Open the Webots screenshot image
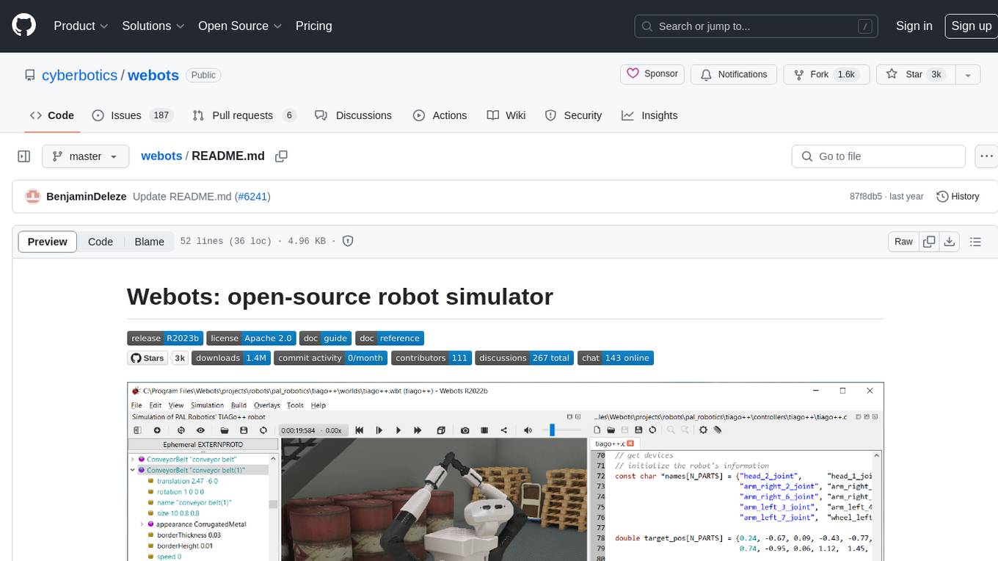 click(505, 471)
